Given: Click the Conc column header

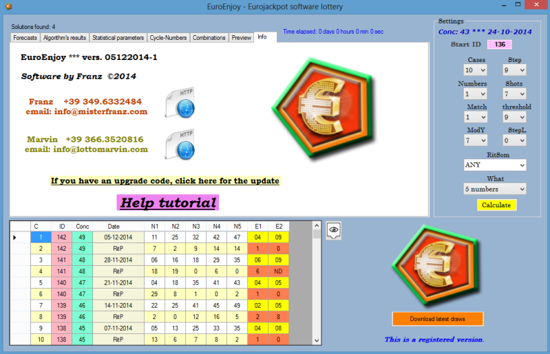Looking at the screenshot, I should point(83,227).
